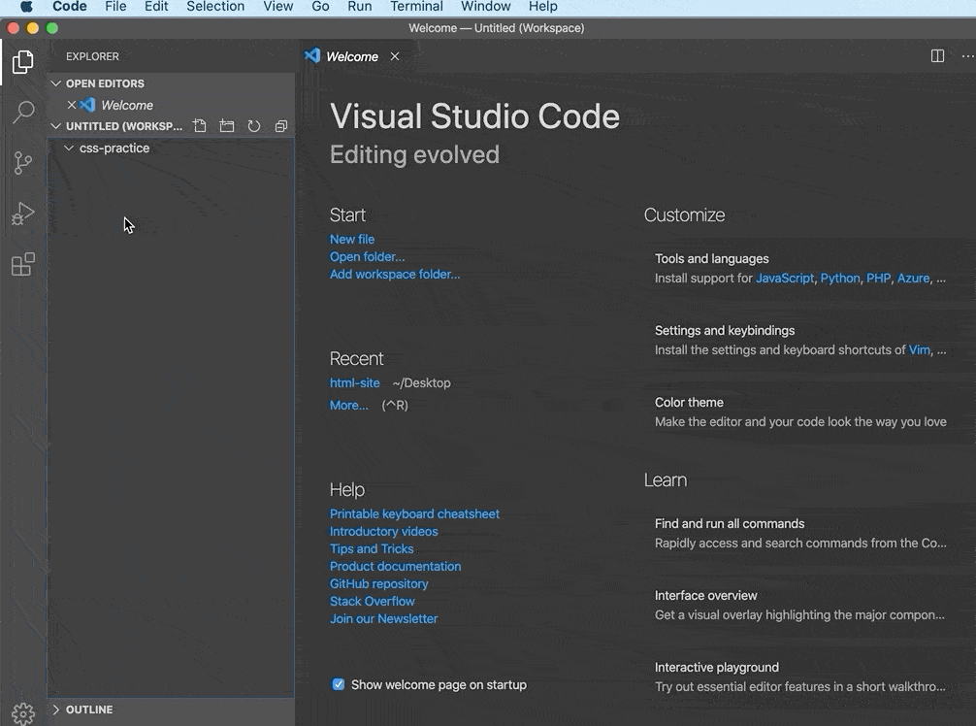Open the View menu
This screenshot has height=726, width=976.
click(x=277, y=7)
